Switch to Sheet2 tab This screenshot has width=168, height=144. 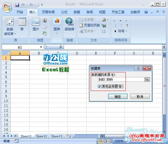[41, 136]
